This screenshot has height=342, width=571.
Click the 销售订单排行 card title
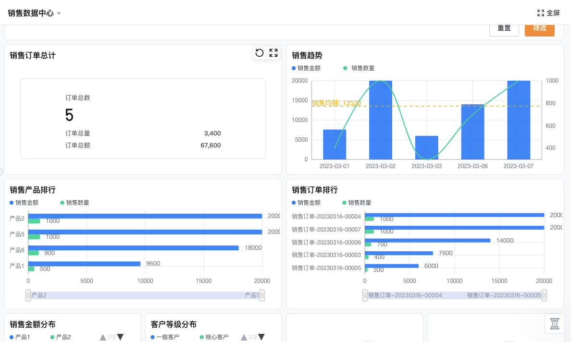click(315, 190)
